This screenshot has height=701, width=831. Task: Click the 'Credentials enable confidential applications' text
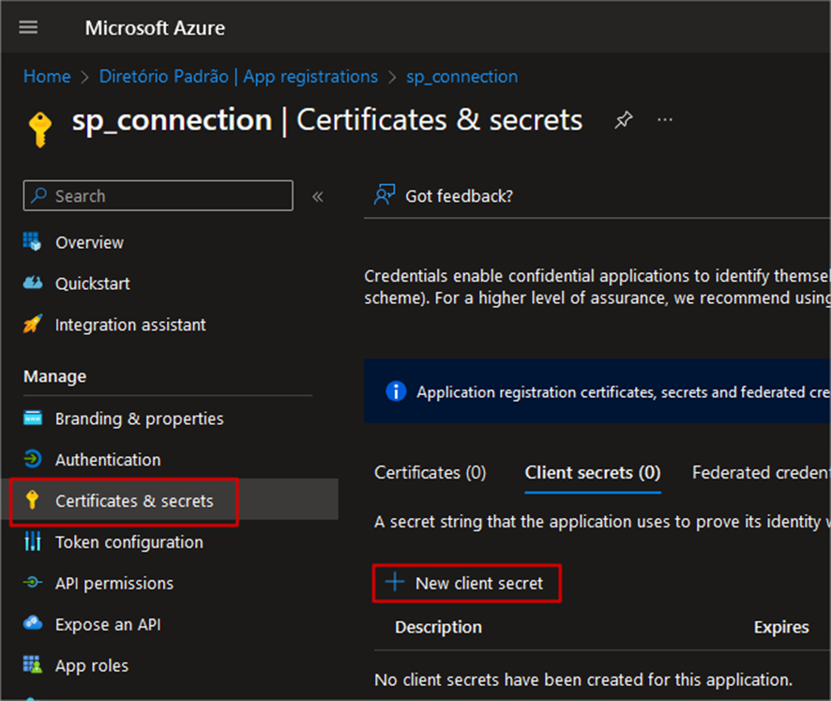pos(597,287)
